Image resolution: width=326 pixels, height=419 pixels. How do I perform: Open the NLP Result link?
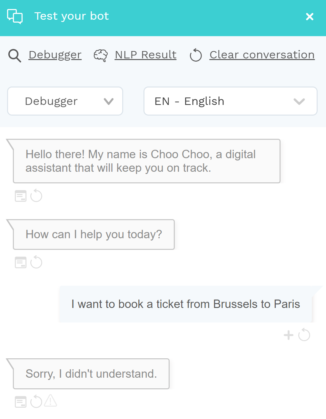click(x=146, y=55)
